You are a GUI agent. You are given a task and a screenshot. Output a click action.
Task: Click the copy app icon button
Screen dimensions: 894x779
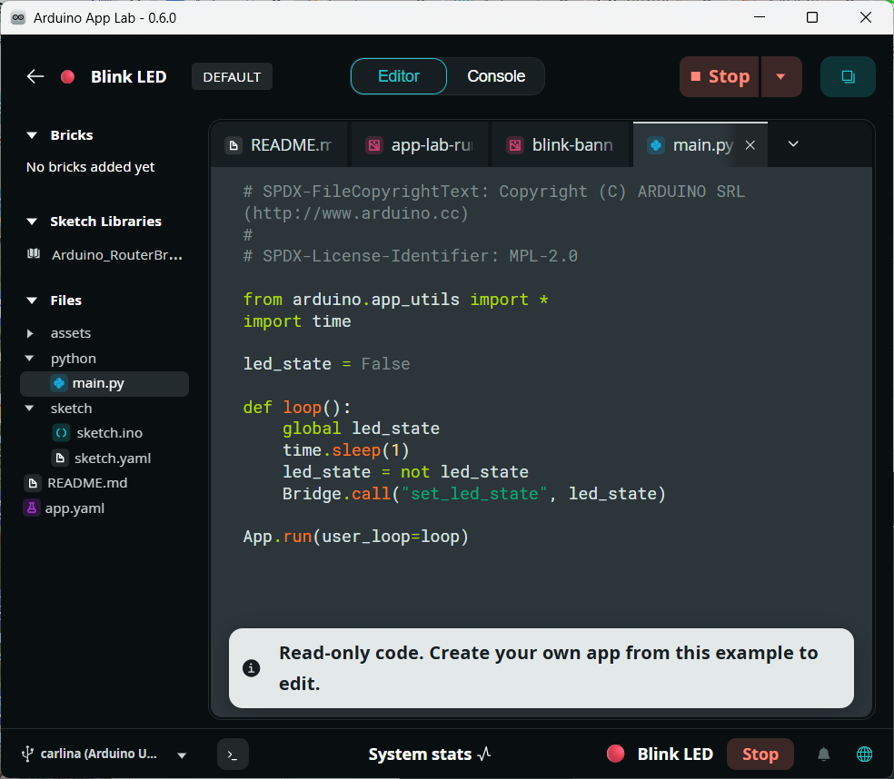click(x=848, y=77)
